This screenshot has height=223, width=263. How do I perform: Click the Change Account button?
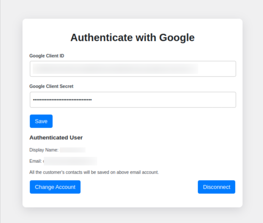pos(55,187)
